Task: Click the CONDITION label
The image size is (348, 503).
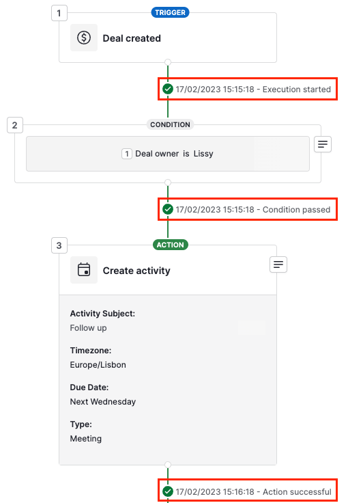Action: tap(170, 124)
